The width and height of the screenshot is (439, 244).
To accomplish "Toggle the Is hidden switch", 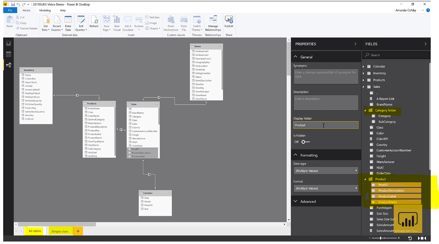I will point(305,142).
